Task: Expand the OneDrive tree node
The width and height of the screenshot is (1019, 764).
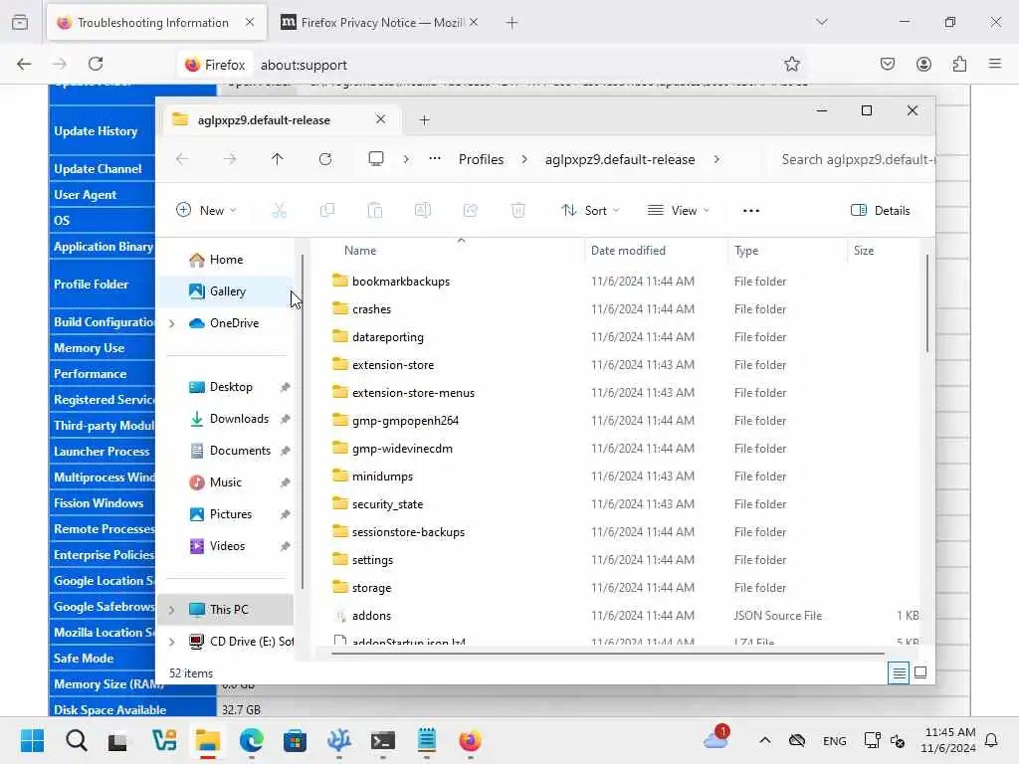Action: [x=172, y=323]
